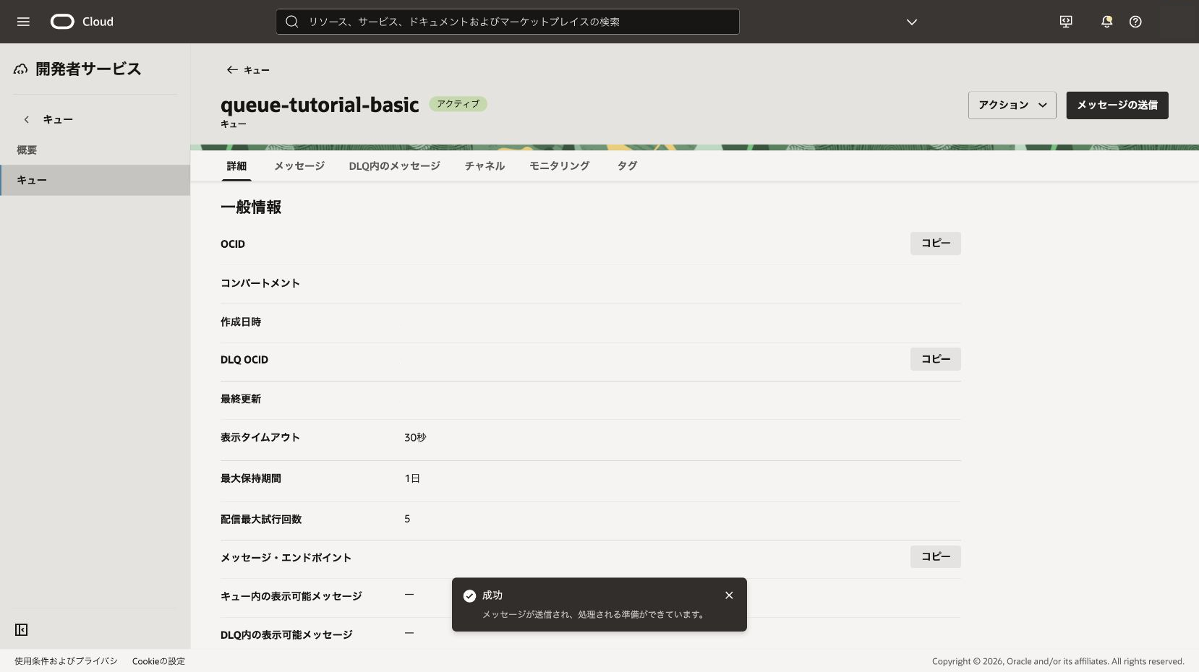This screenshot has height=672, width=1199.
Task: Switch to the タグ tab
Action: [627, 166]
